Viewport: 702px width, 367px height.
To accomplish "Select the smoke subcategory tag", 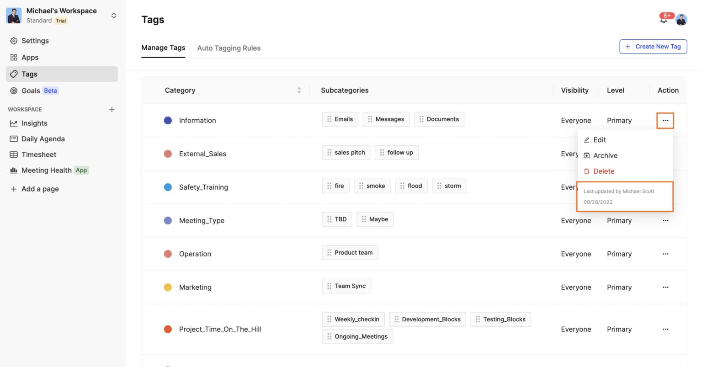I will (372, 186).
